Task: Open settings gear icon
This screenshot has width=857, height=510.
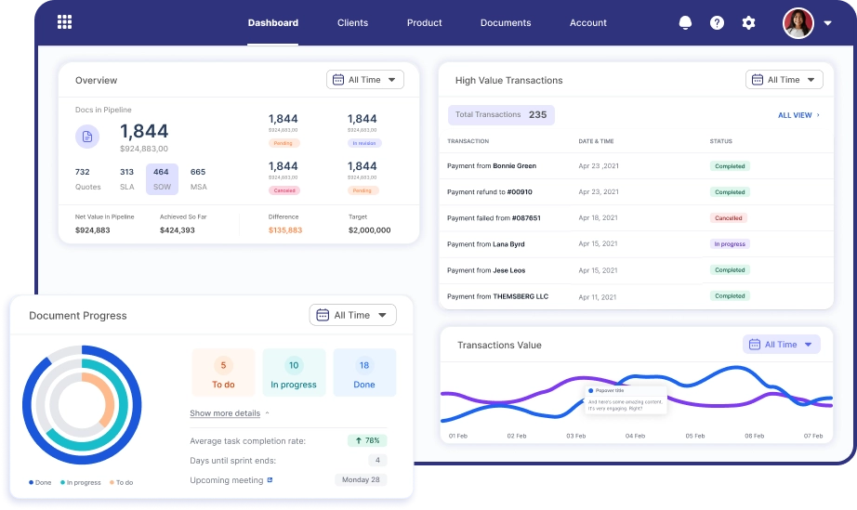Action: tap(748, 23)
